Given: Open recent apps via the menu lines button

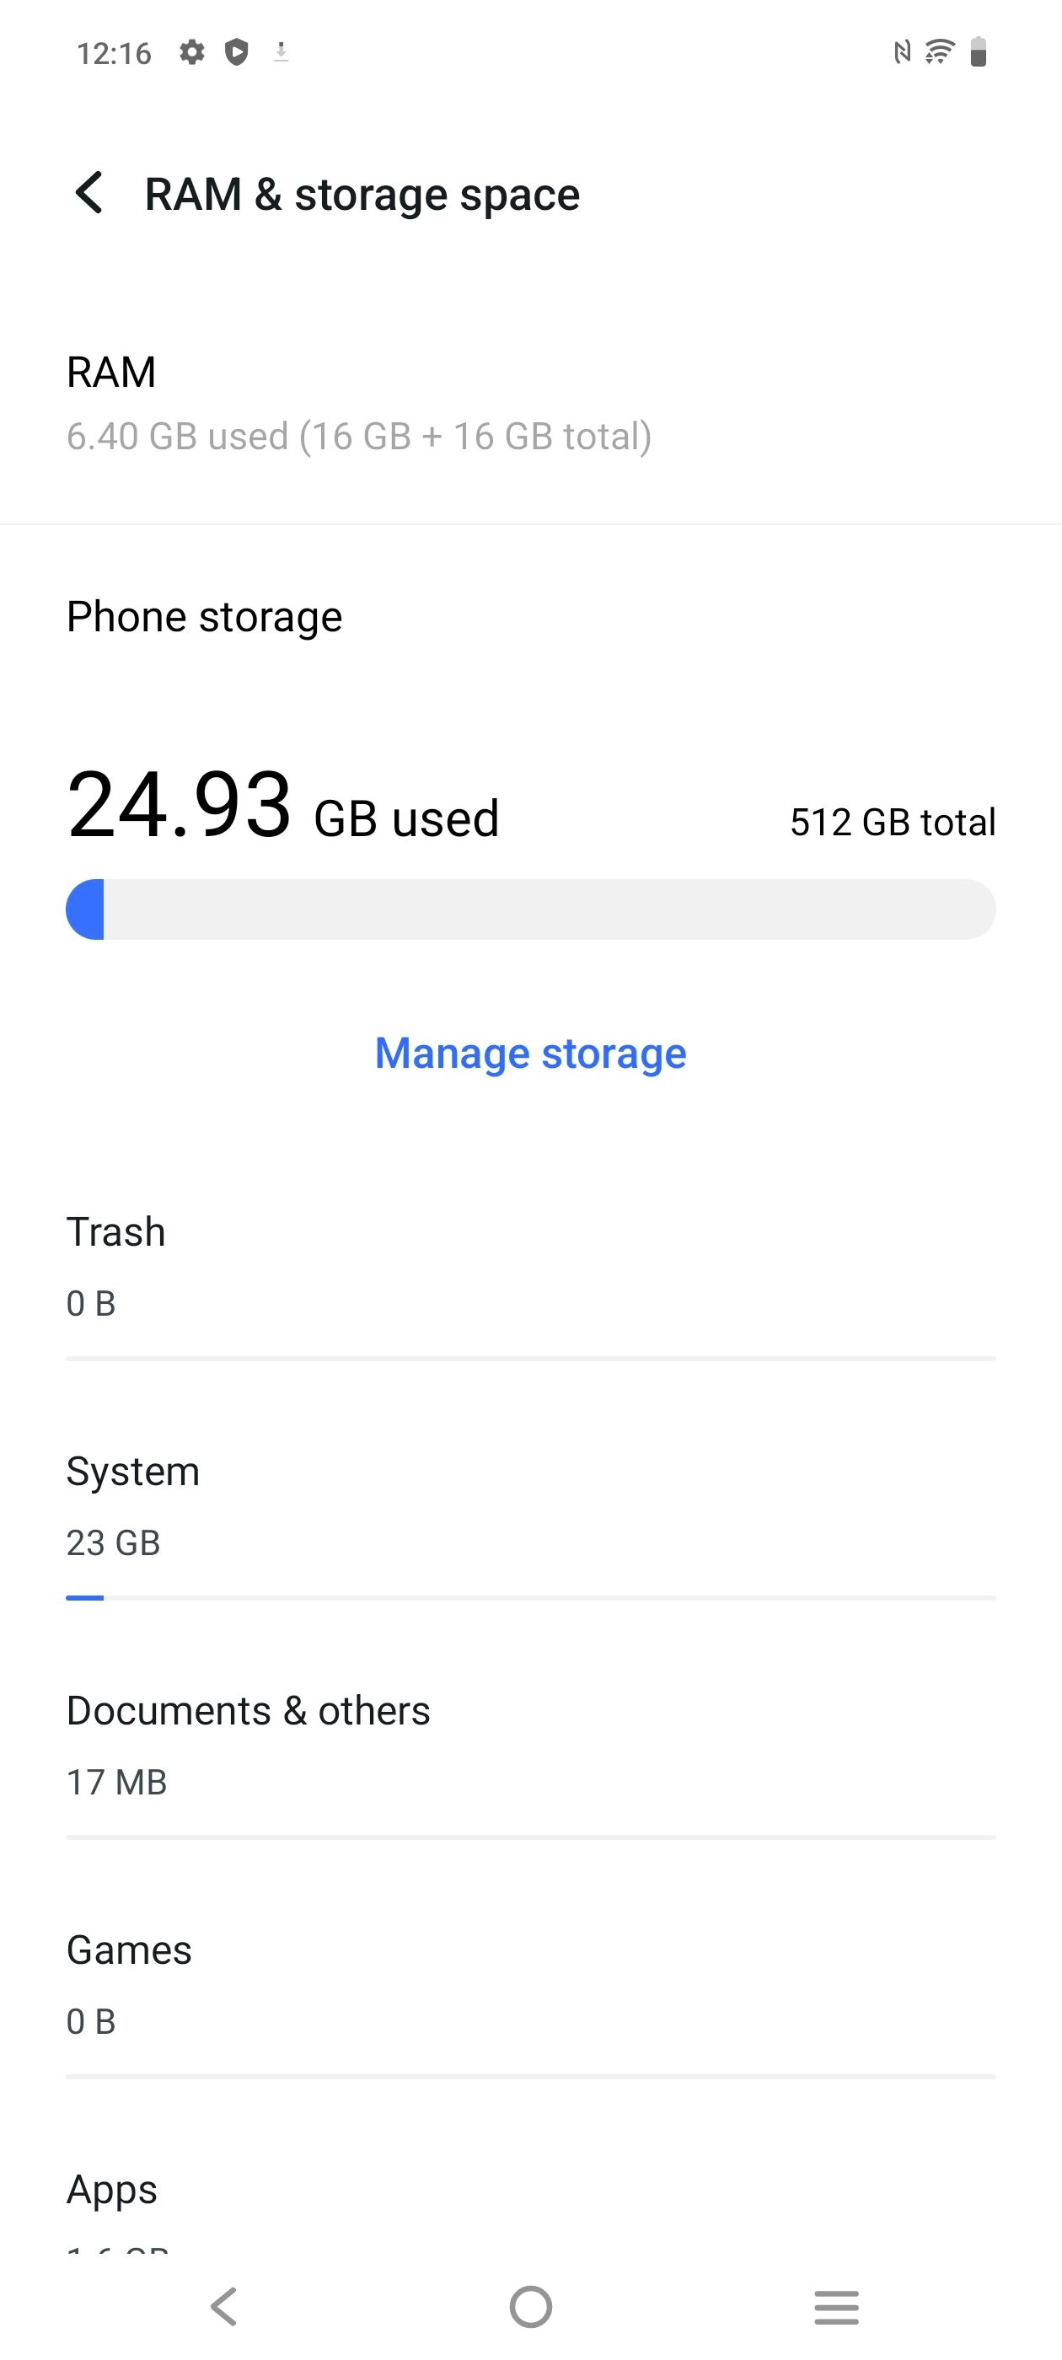Looking at the screenshot, I should [837, 2307].
